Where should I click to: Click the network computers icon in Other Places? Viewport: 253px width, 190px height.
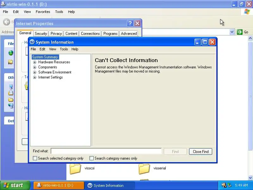(11, 106)
